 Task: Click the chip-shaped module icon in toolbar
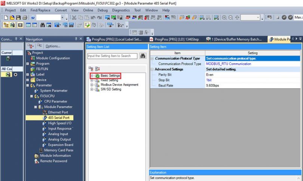pyautogui.click(x=20, y=25)
